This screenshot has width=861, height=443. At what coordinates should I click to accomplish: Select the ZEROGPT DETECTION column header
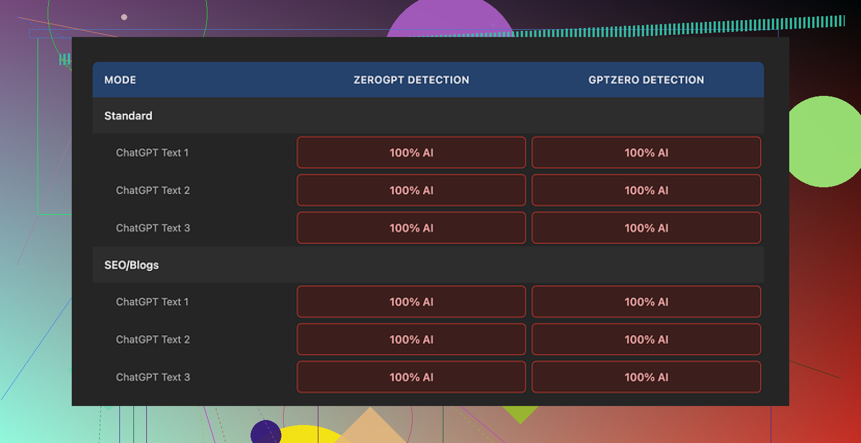[411, 80]
